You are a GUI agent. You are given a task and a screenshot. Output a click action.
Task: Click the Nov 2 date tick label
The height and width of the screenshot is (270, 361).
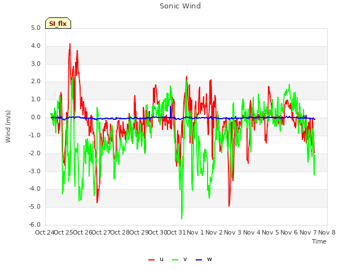pyautogui.click(x=214, y=232)
